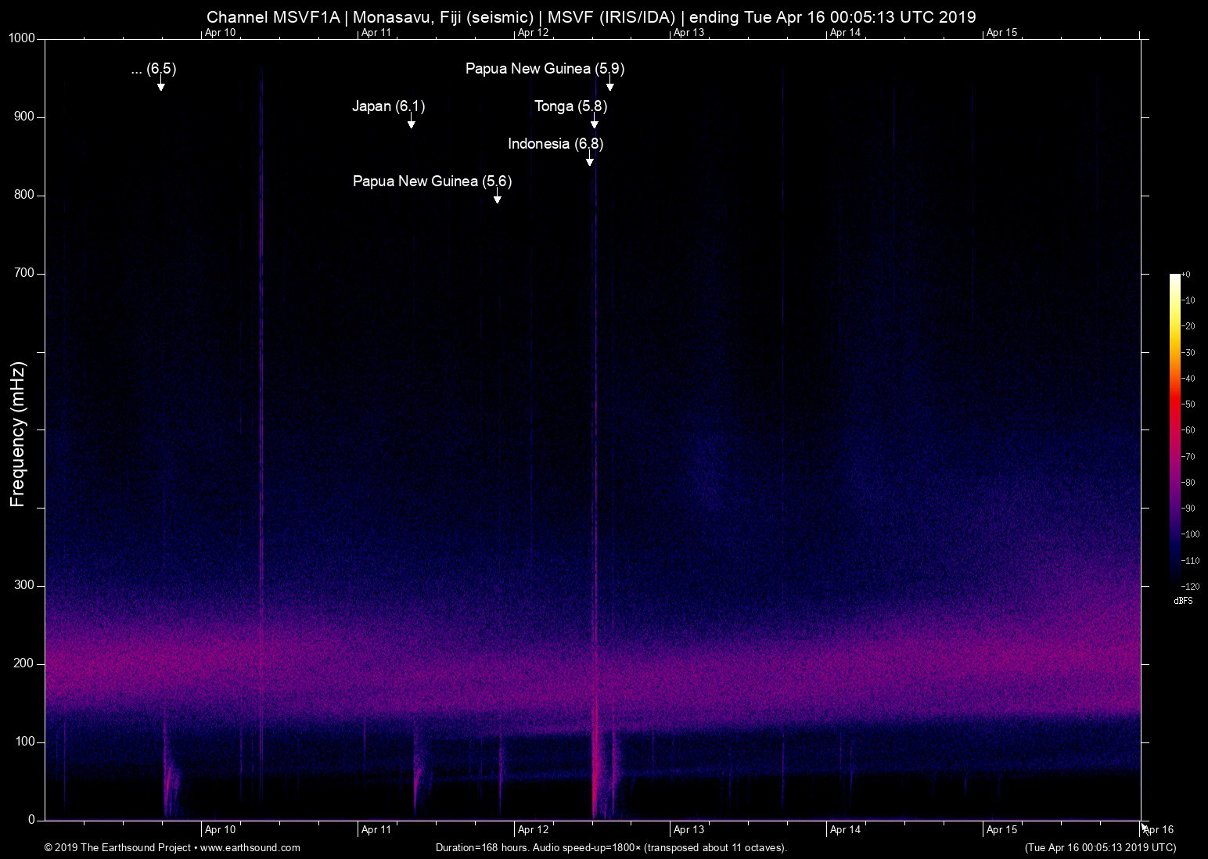Select the Papua New Guinea (5.9) marker arrow
This screenshot has width=1208, height=859.
[609, 84]
